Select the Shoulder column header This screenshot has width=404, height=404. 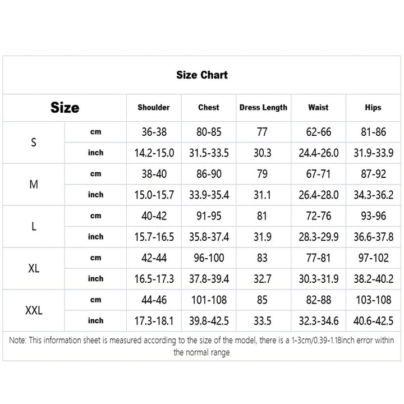[x=154, y=107]
